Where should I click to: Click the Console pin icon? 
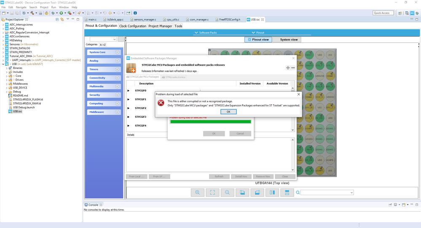tap(390, 205)
